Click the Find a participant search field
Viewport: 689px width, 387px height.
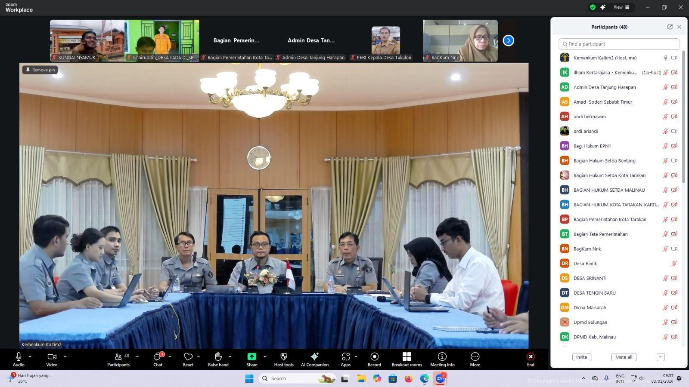[619, 44]
